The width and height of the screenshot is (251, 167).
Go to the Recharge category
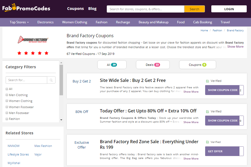(x=123, y=22)
